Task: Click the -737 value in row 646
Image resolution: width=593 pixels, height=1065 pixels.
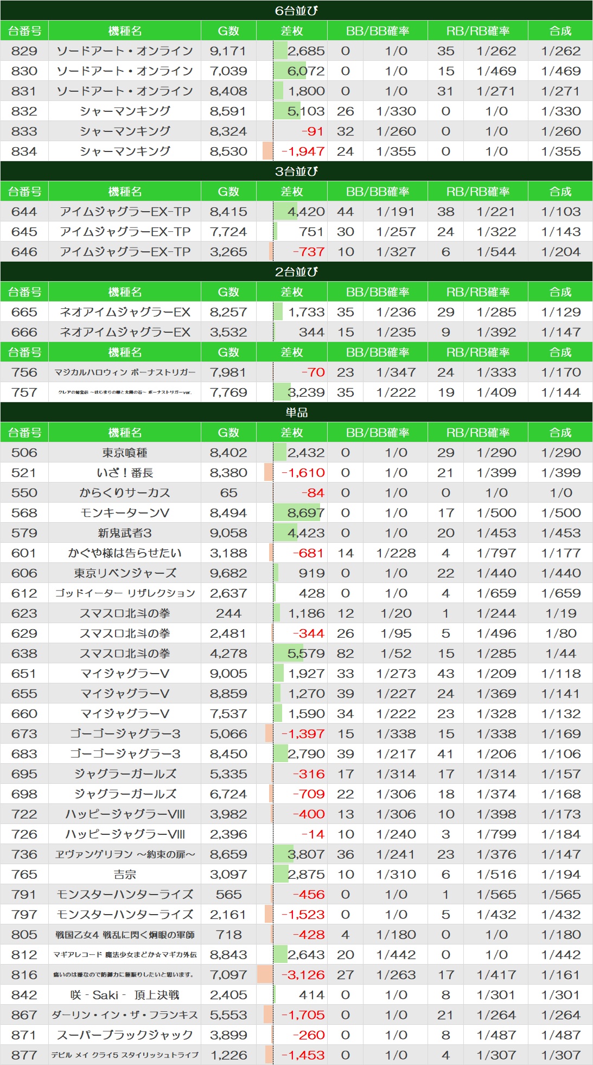Action: [308, 252]
